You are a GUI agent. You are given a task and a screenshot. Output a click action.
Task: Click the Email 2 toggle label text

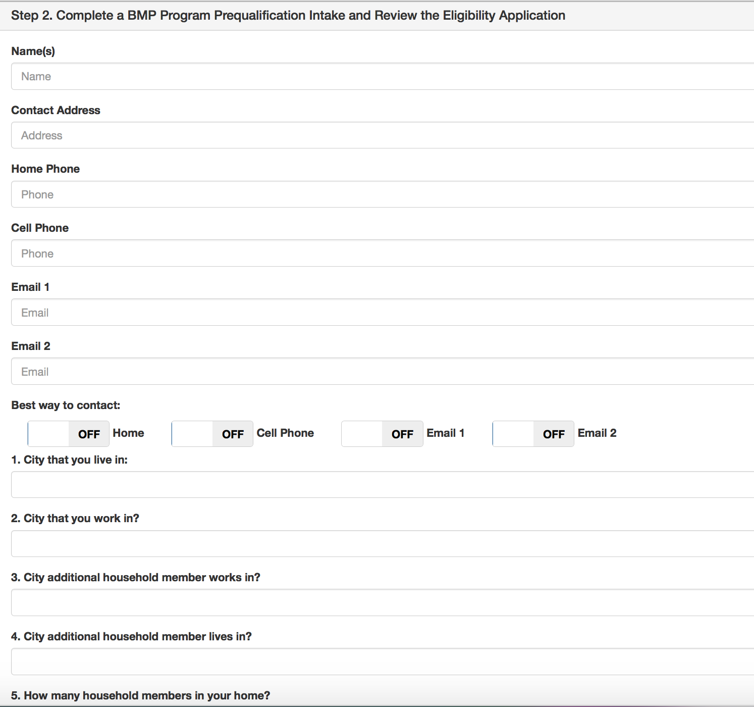tap(597, 433)
